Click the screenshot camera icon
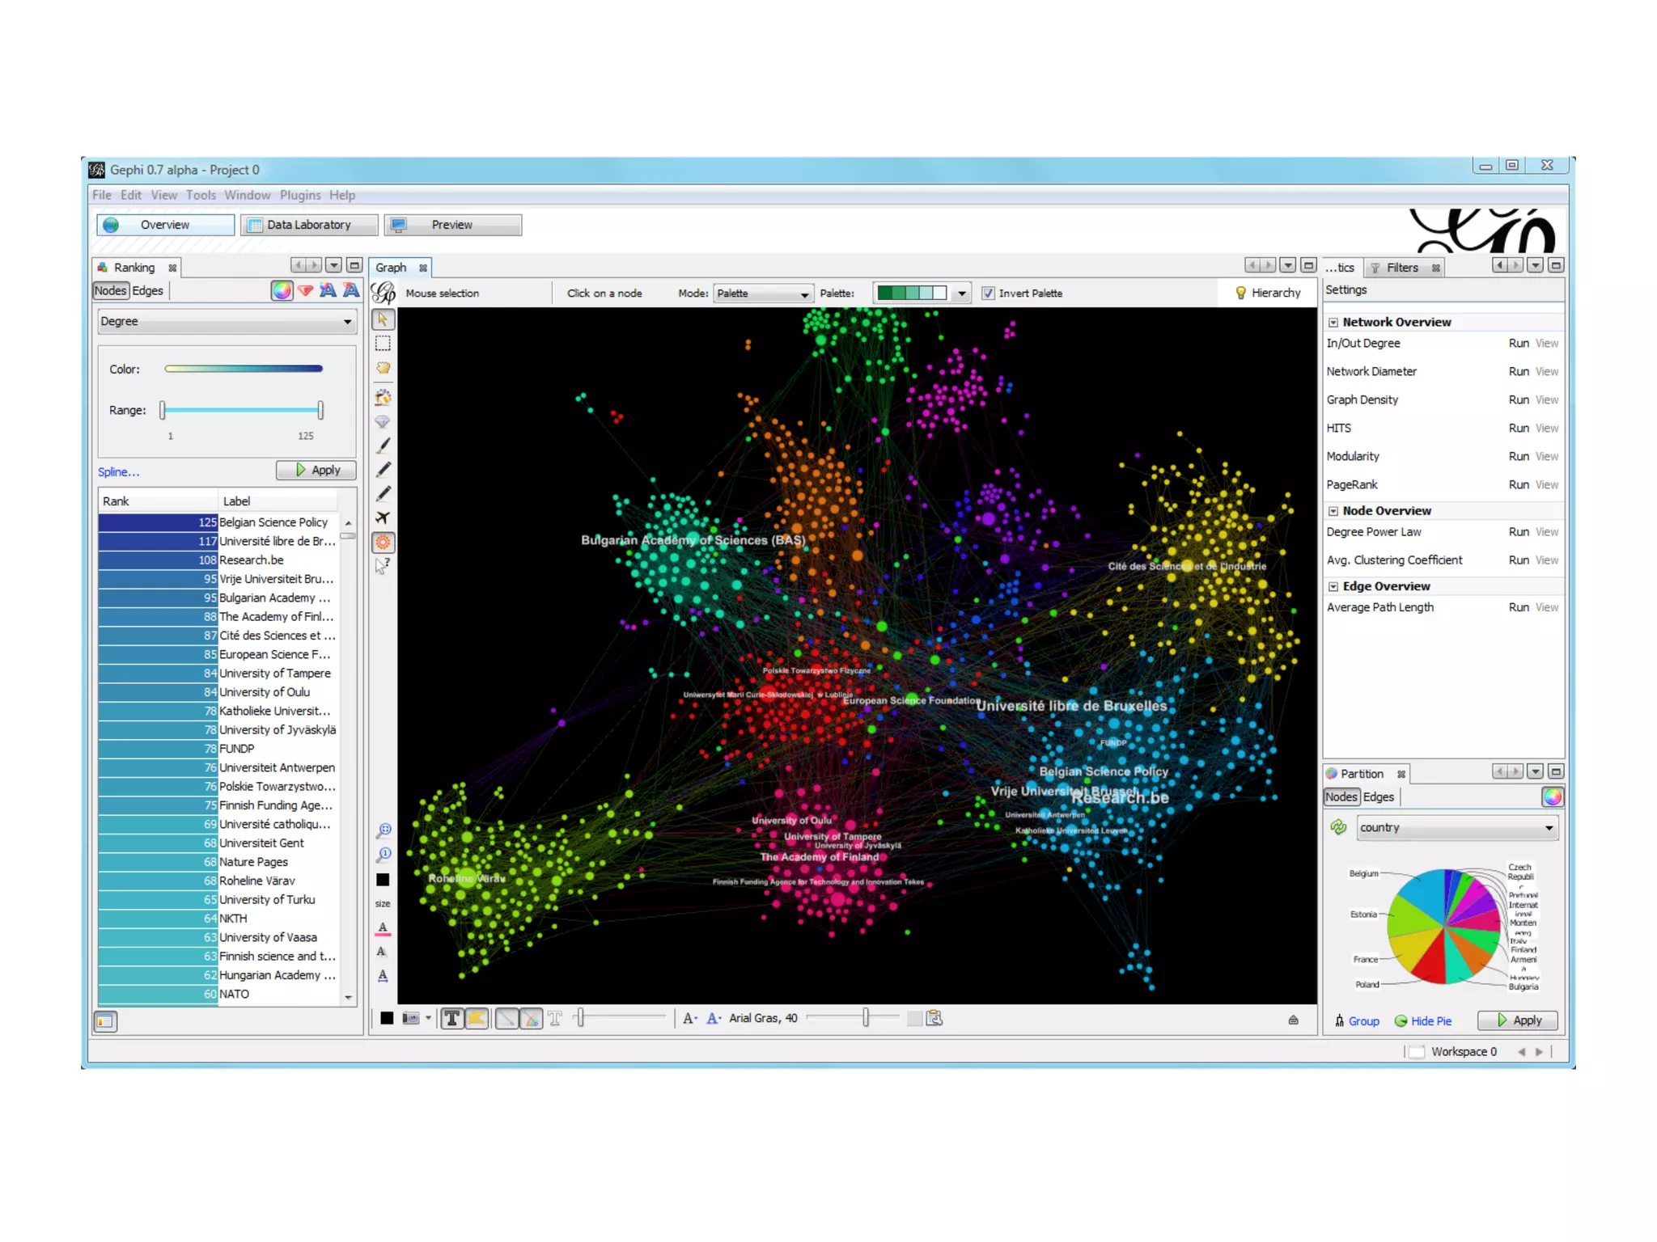 click(x=411, y=1018)
